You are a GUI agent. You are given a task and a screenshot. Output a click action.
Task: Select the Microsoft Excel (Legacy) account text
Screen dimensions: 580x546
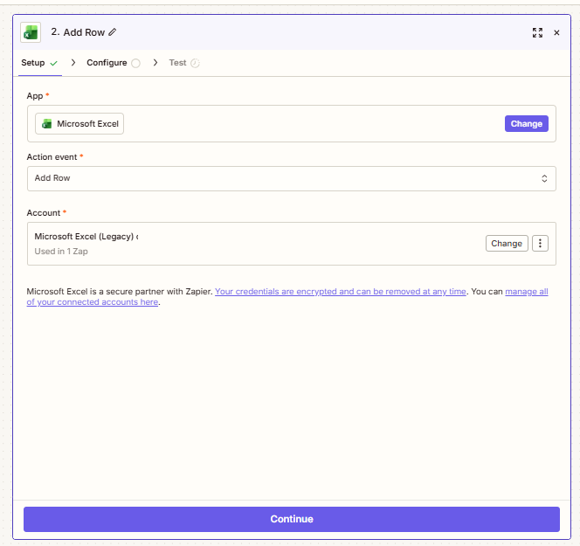86,237
